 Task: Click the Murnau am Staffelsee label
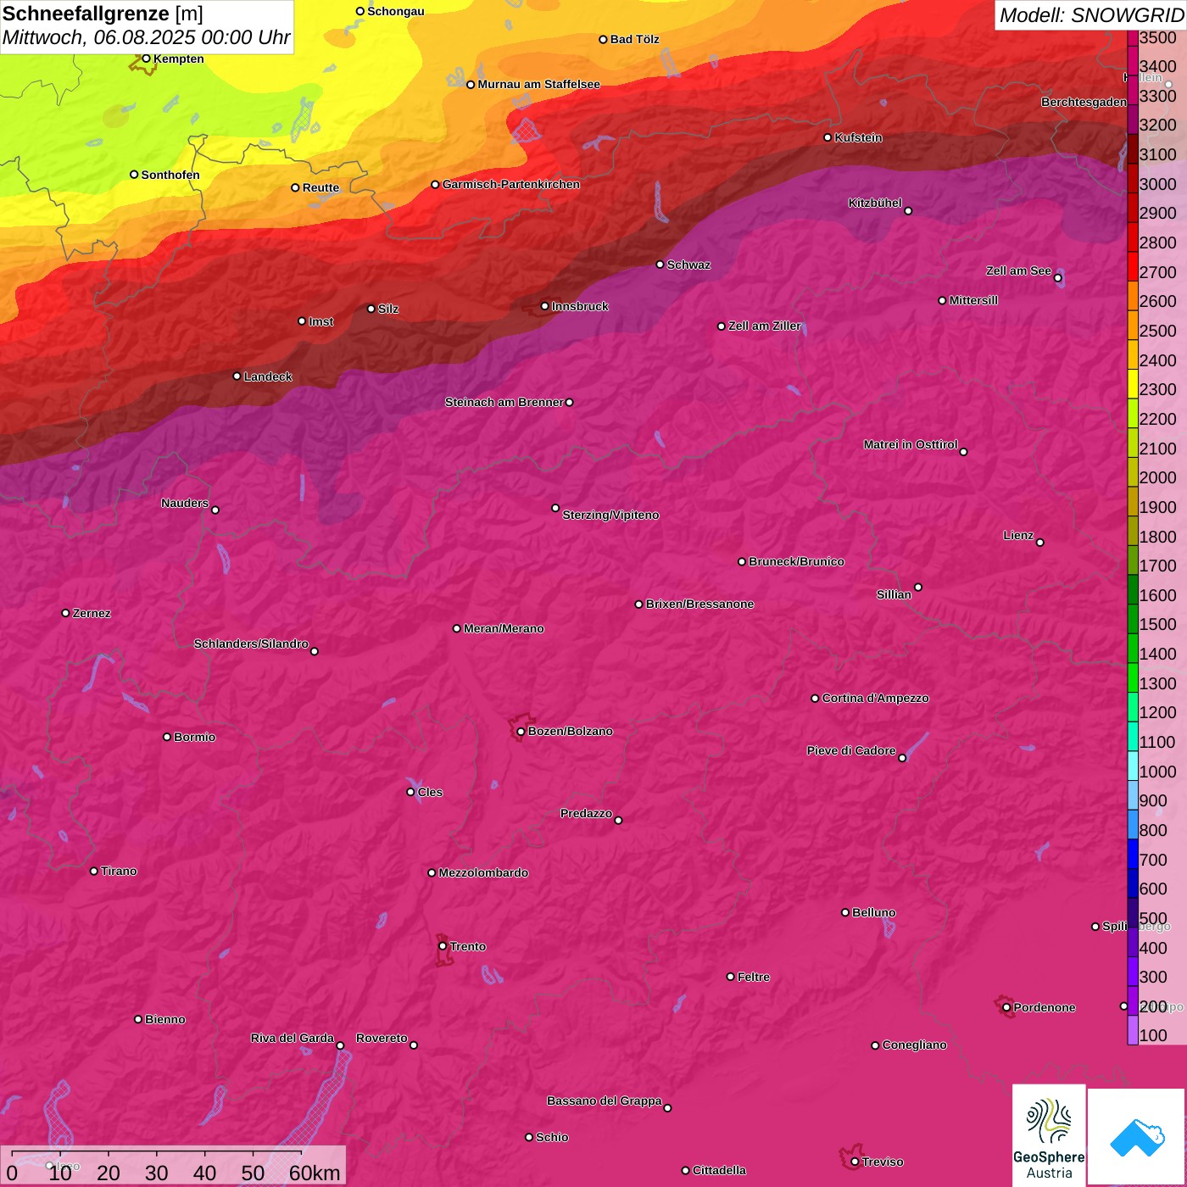[x=538, y=84]
